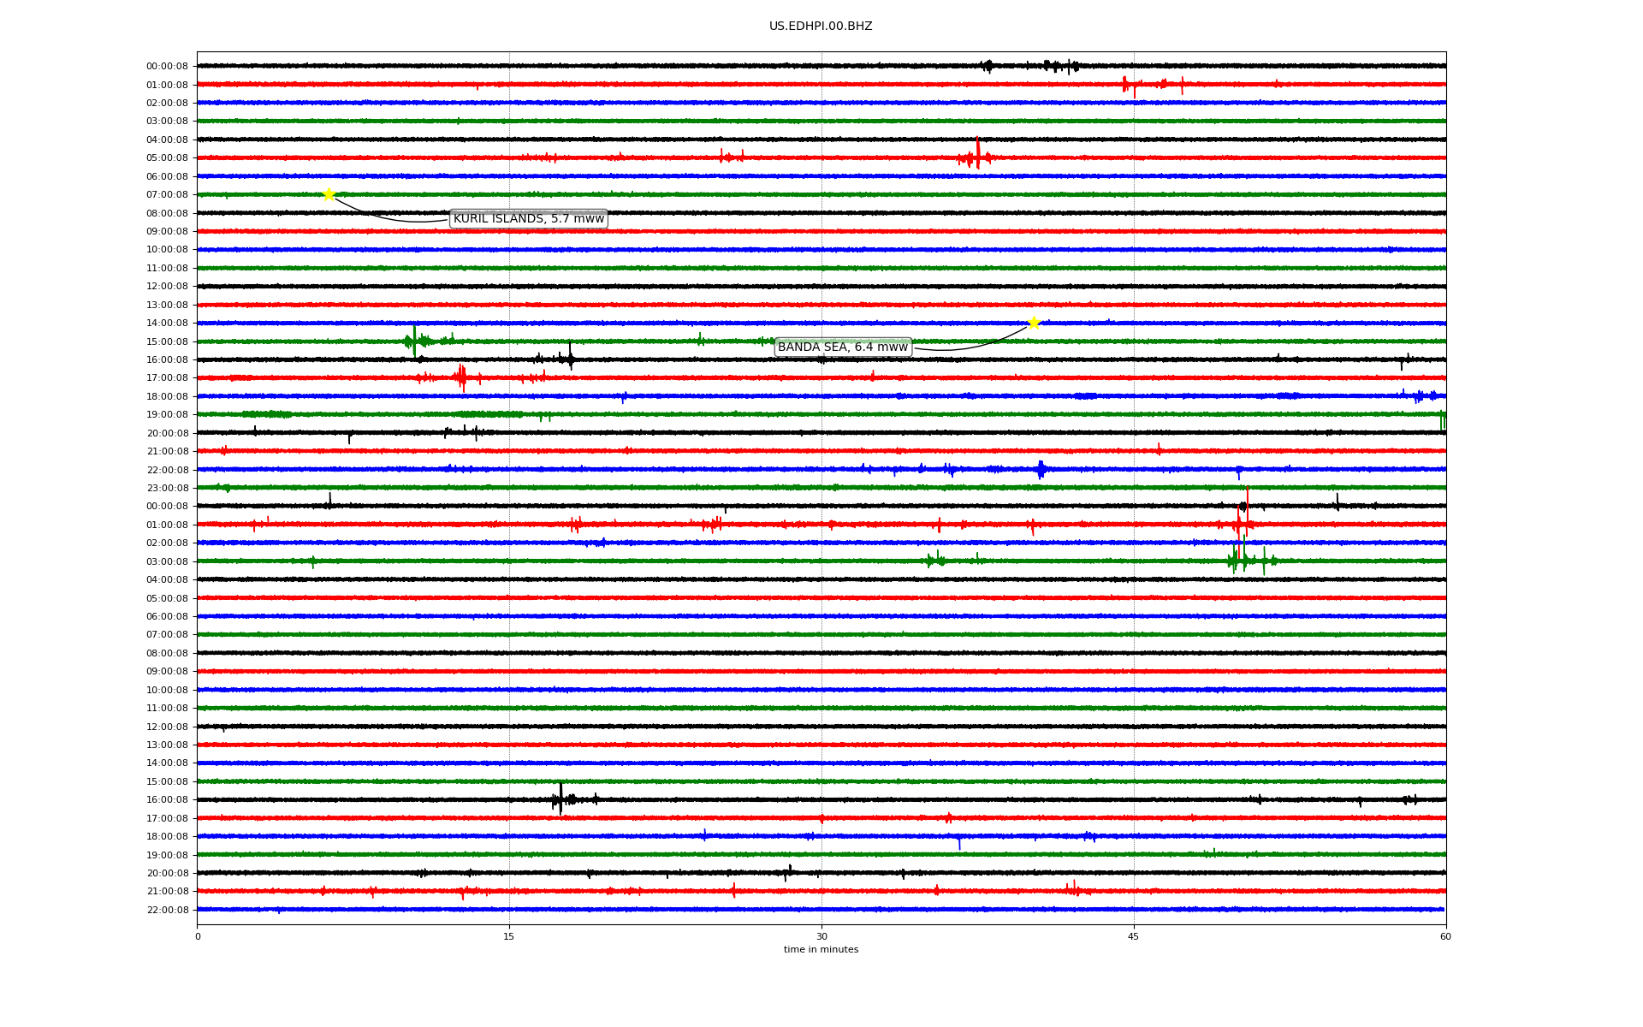
Task: Click the Banda Sea yellow star marker
Action: pos(1034,323)
